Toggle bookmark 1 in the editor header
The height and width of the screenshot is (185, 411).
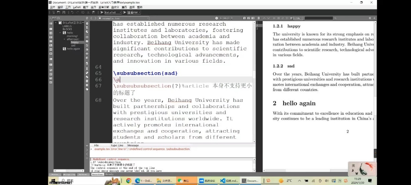(244, 18)
